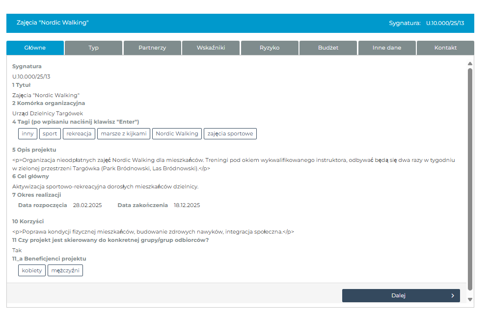
Task: Go to the Ryzyko tab
Action: click(x=270, y=48)
